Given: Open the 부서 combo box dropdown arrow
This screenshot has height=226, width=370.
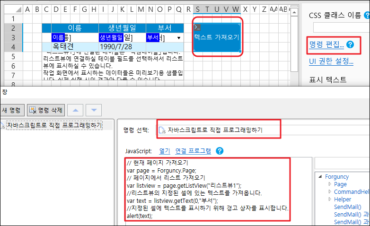Looking at the screenshot, I should 179,38.
